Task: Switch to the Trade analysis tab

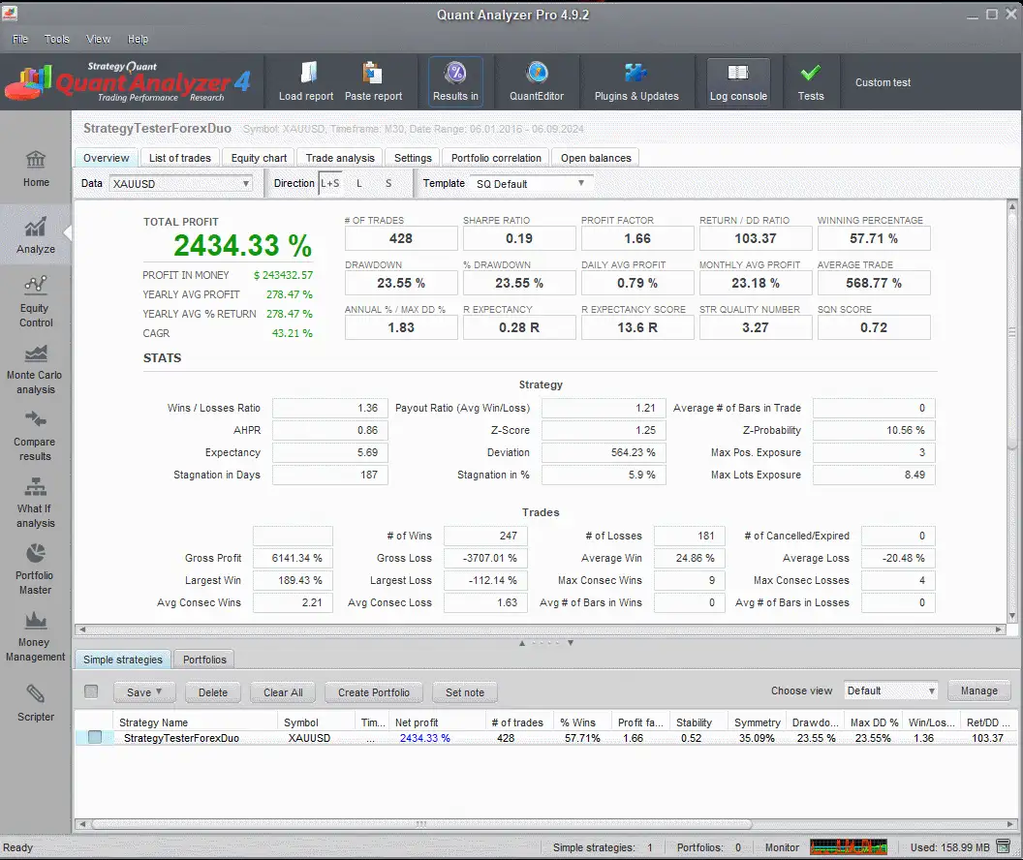Action: (339, 157)
